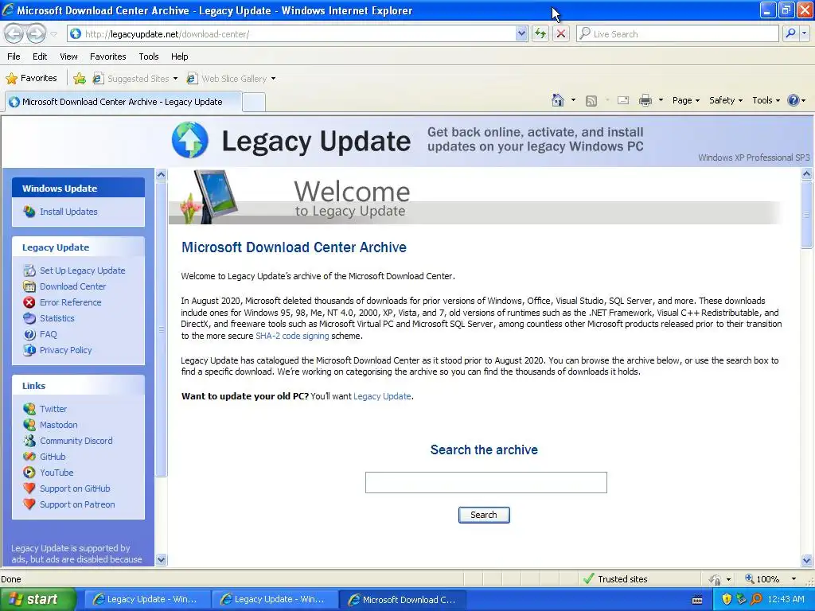Open the Download Center sidebar link
This screenshot has width=815, height=611.
(x=72, y=286)
